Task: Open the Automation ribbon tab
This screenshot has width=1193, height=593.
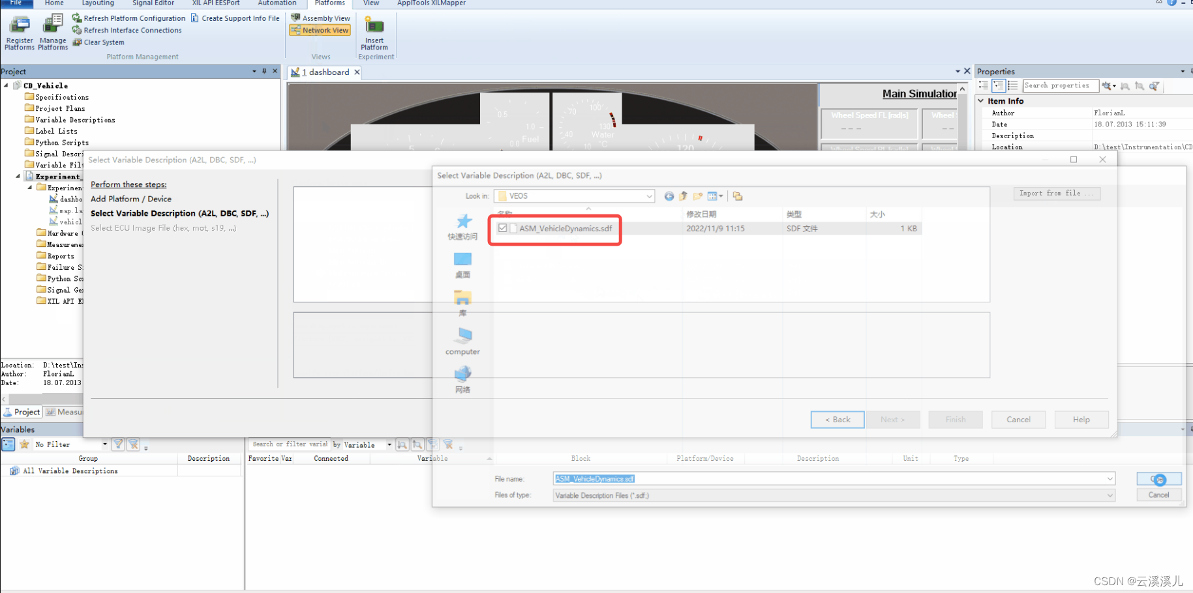Action: point(277,3)
